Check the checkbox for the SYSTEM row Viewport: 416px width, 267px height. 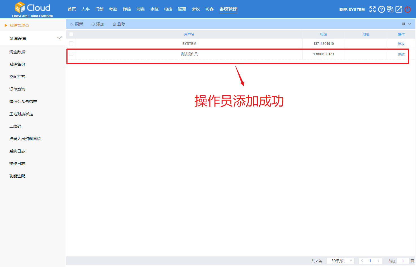coord(71,43)
